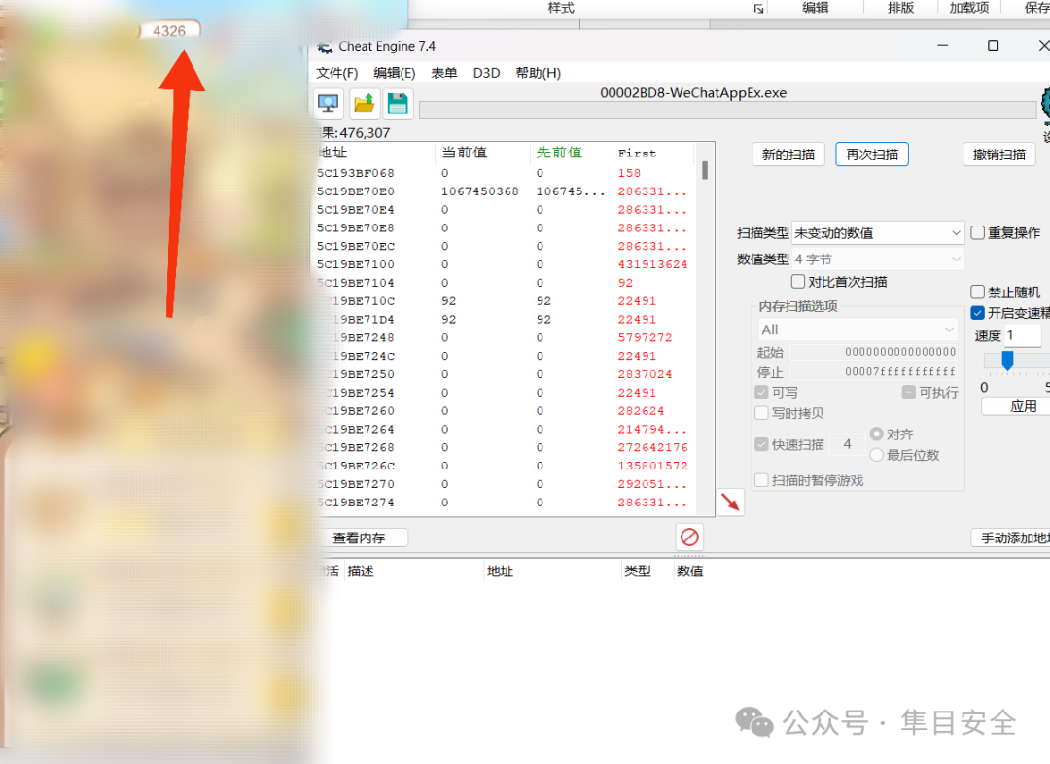The width and height of the screenshot is (1050, 764).
Task: Click the Cheat Engine title bar icon
Action: point(325,47)
